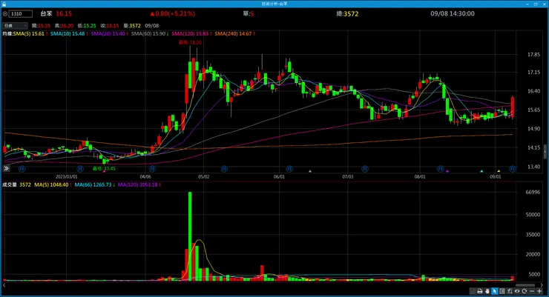The height and width of the screenshot is (297, 549).
Task: Click the circular refresh icon
Action: click(525, 291)
